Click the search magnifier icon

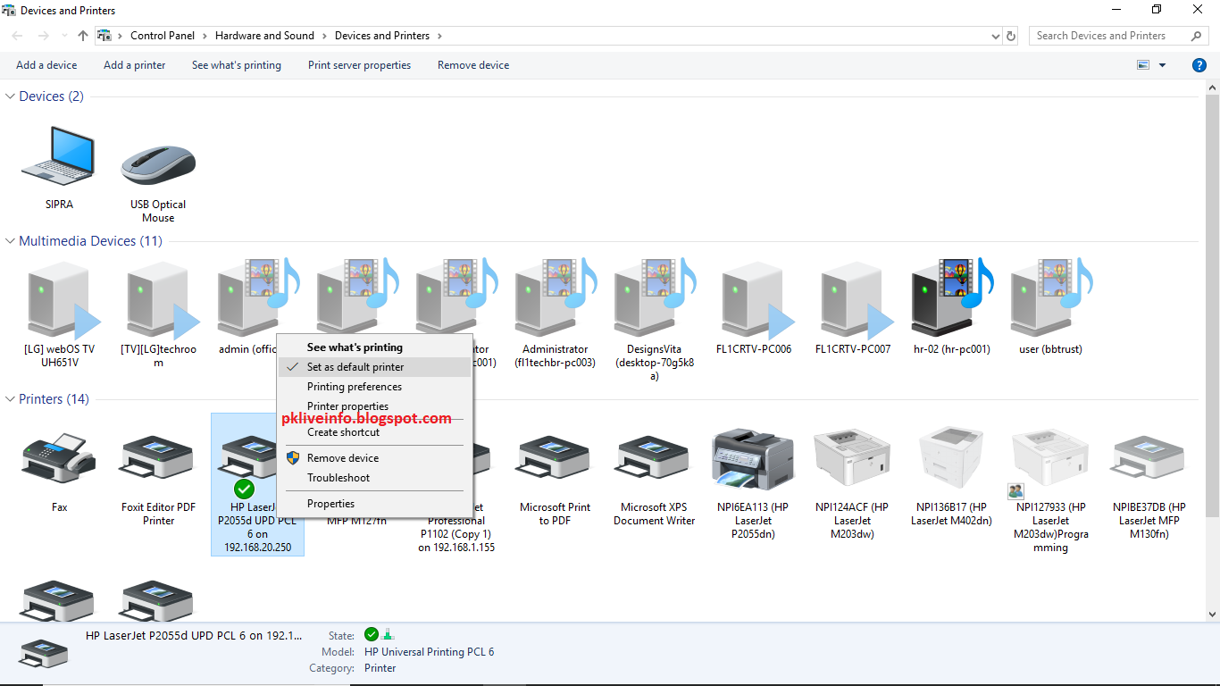click(x=1197, y=36)
